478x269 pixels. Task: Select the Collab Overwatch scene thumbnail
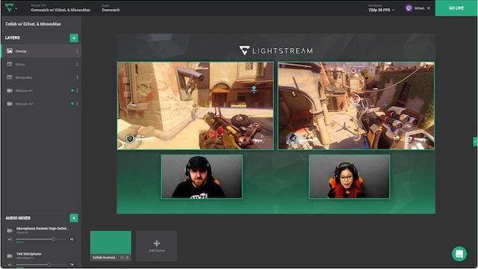click(x=111, y=243)
